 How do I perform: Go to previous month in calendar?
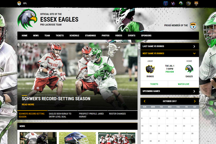[x=145, y=102]
